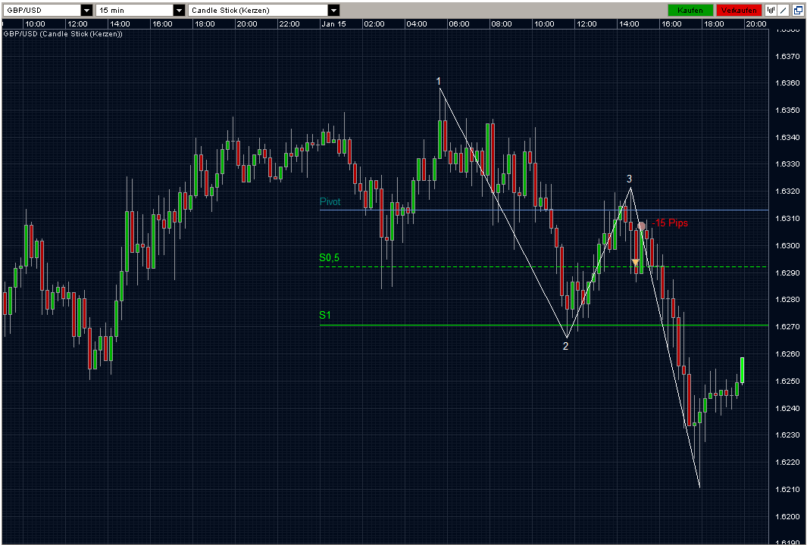Image resolution: width=807 pixels, height=545 pixels.
Task: Click the 1.6210 price axis label
Action: 787,490
